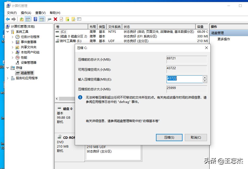Increase shrink amount with the up stepper arrow
The height and width of the screenshot is (169, 248).
[x=205, y=77]
